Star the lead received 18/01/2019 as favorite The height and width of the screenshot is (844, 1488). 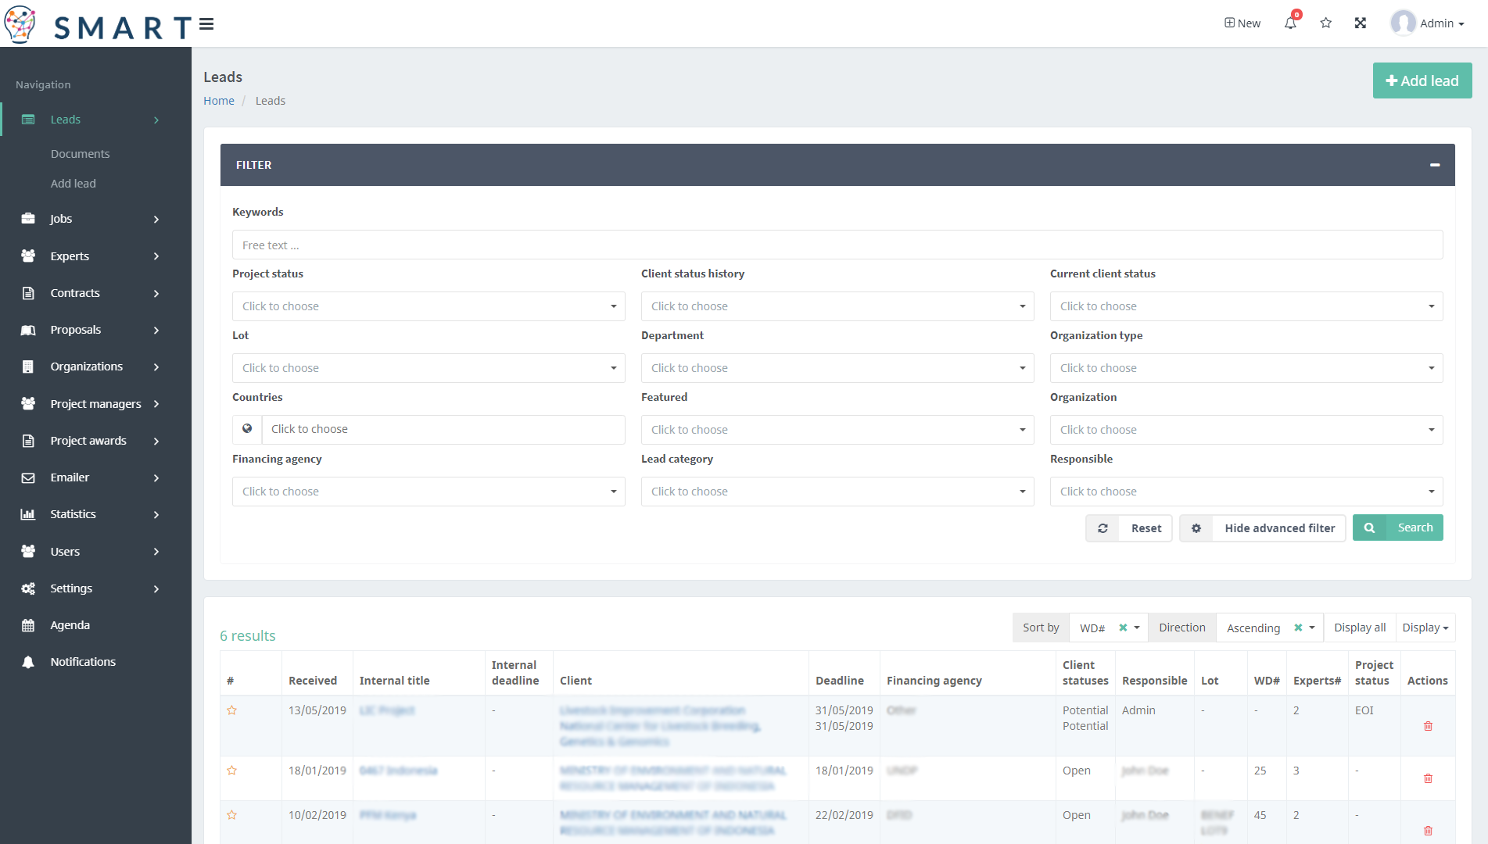(x=232, y=771)
